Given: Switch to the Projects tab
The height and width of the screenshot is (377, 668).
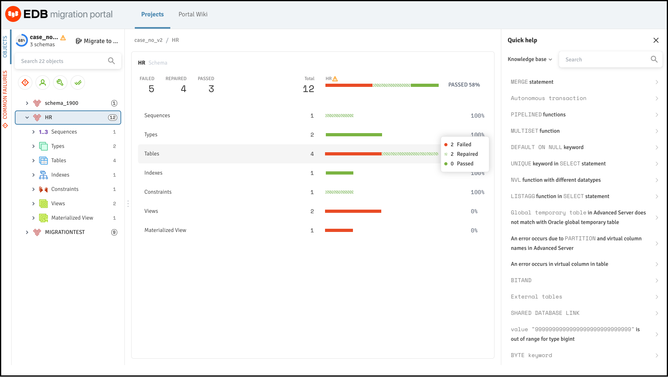Looking at the screenshot, I should (152, 14).
